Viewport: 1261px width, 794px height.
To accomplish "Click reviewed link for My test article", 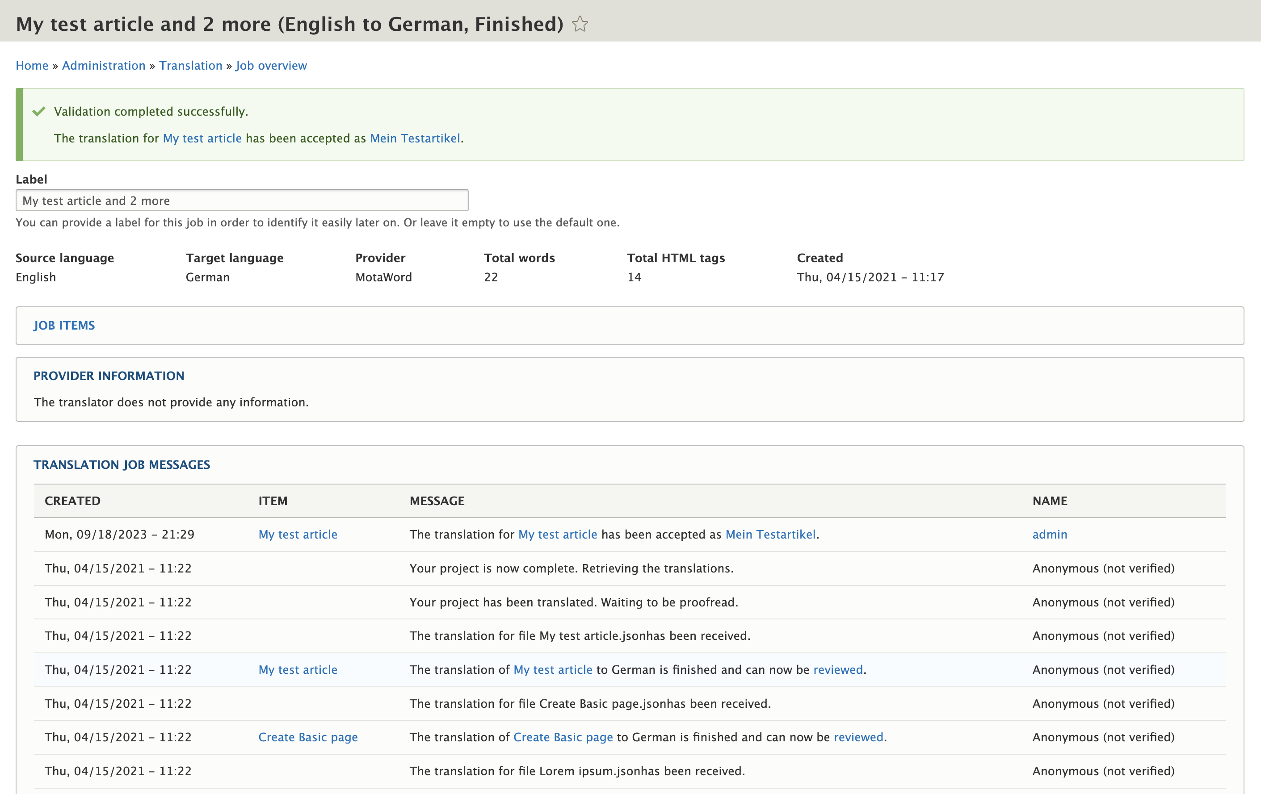I will 837,669.
